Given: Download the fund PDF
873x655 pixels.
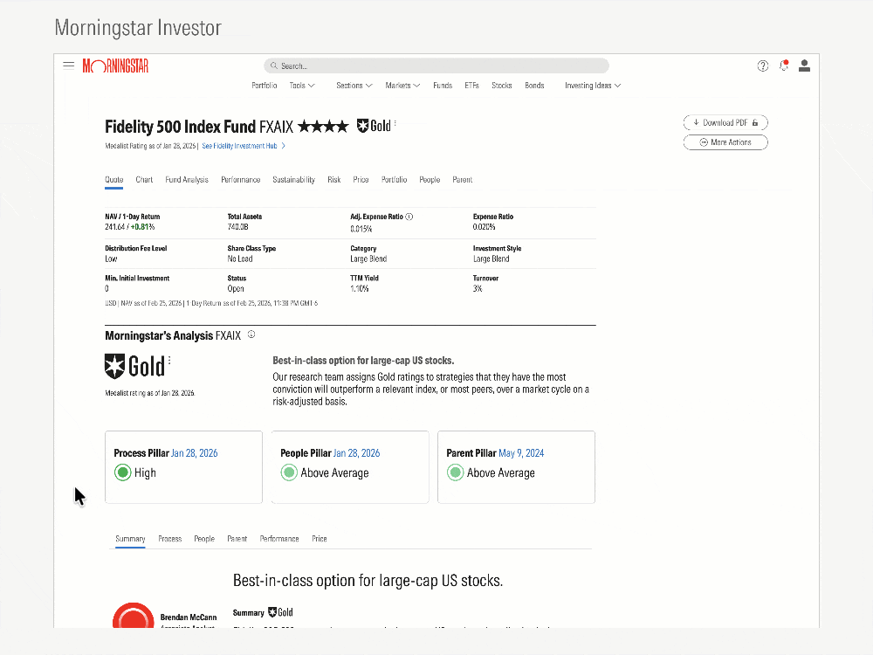Looking at the screenshot, I should tap(725, 122).
